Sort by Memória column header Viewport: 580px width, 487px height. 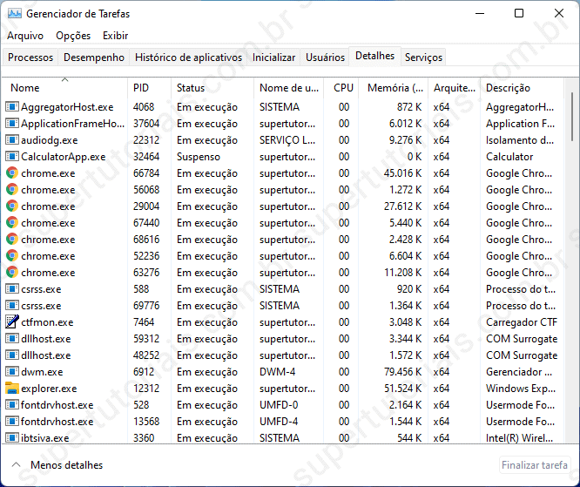pyautogui.click(x=395, y=88)
